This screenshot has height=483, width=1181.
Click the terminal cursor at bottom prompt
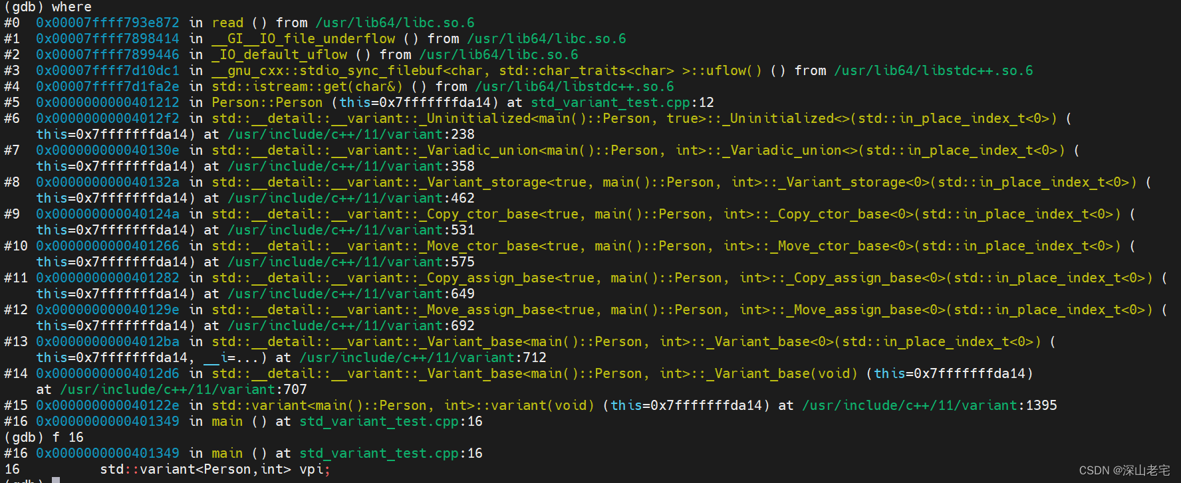click(x=56, y=480)
